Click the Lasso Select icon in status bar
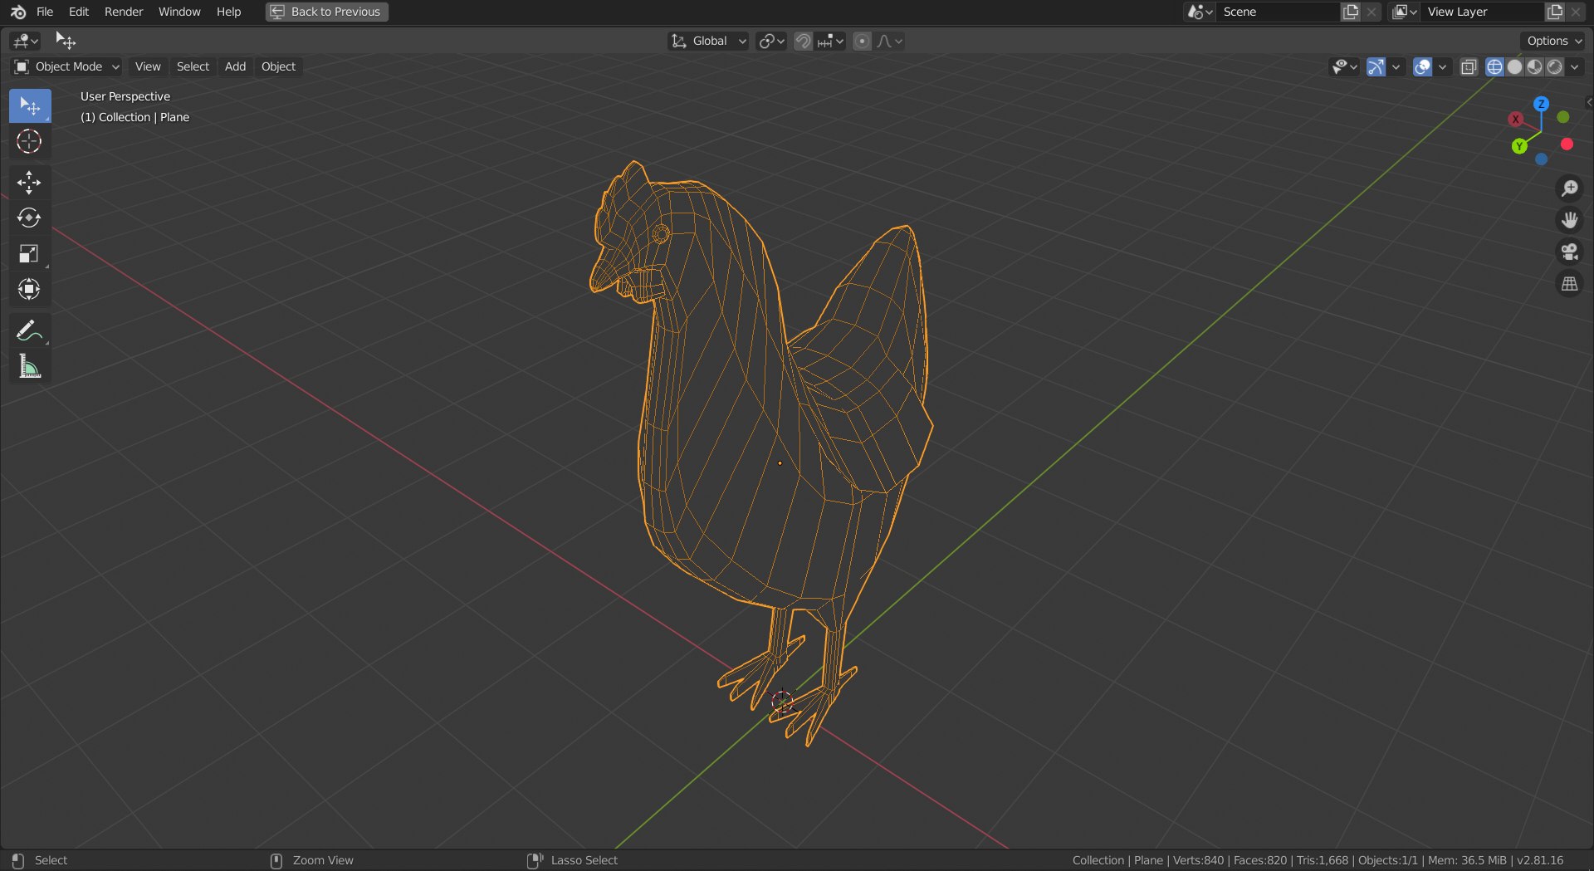 (x=535, y=860)
